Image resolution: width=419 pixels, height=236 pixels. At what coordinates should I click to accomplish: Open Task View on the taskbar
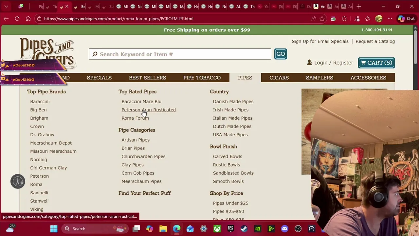click(x=137, y=228)
